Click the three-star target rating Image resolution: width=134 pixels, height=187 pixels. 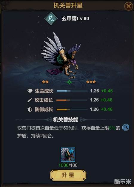[91, 82]
